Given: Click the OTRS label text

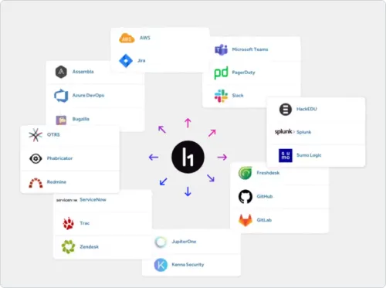Looking at the screenshot, I should point(53,134).
